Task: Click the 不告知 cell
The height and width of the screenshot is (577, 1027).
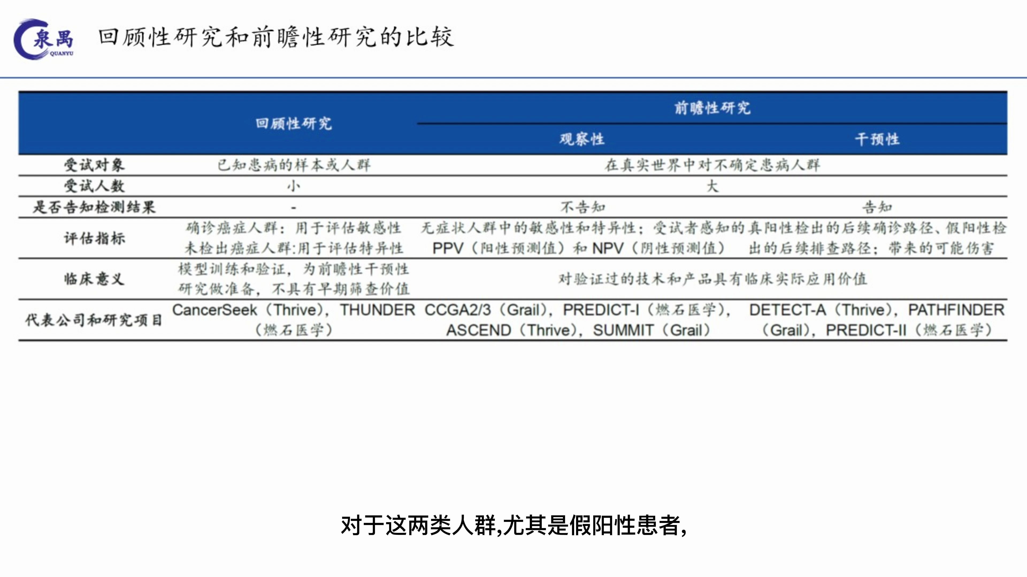Action: tap(583, 207)
